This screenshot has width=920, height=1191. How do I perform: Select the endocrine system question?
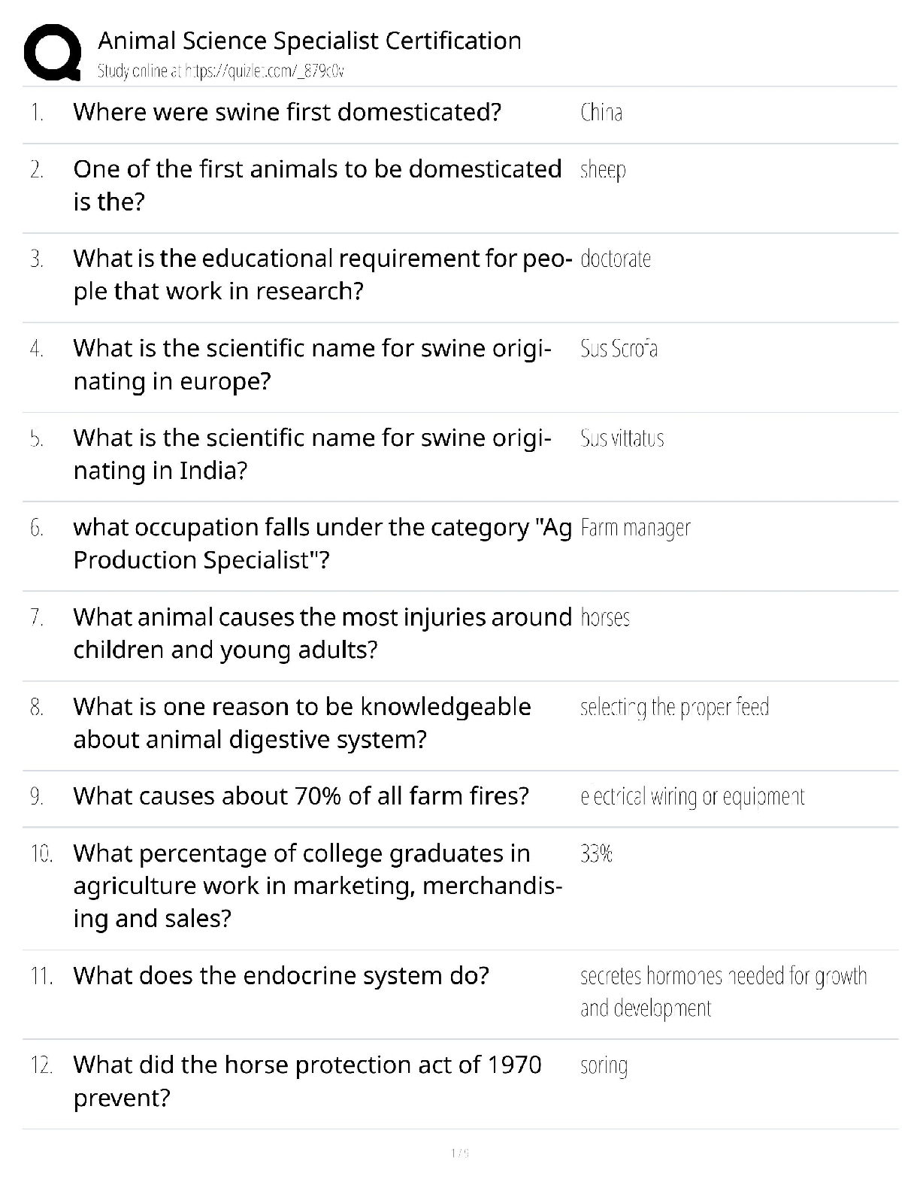point(280,975)
